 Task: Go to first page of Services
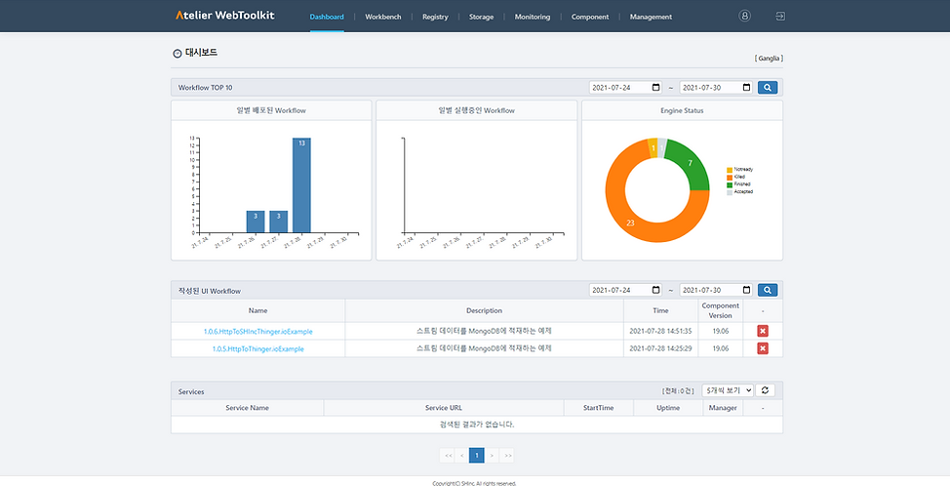[x=449, y=455]
